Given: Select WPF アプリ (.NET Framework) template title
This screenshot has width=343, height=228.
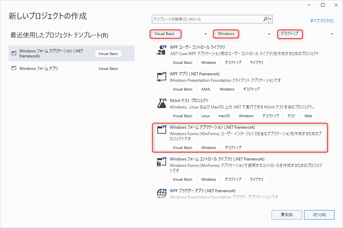Looking at the screenshot, I should tap(195, 74).
